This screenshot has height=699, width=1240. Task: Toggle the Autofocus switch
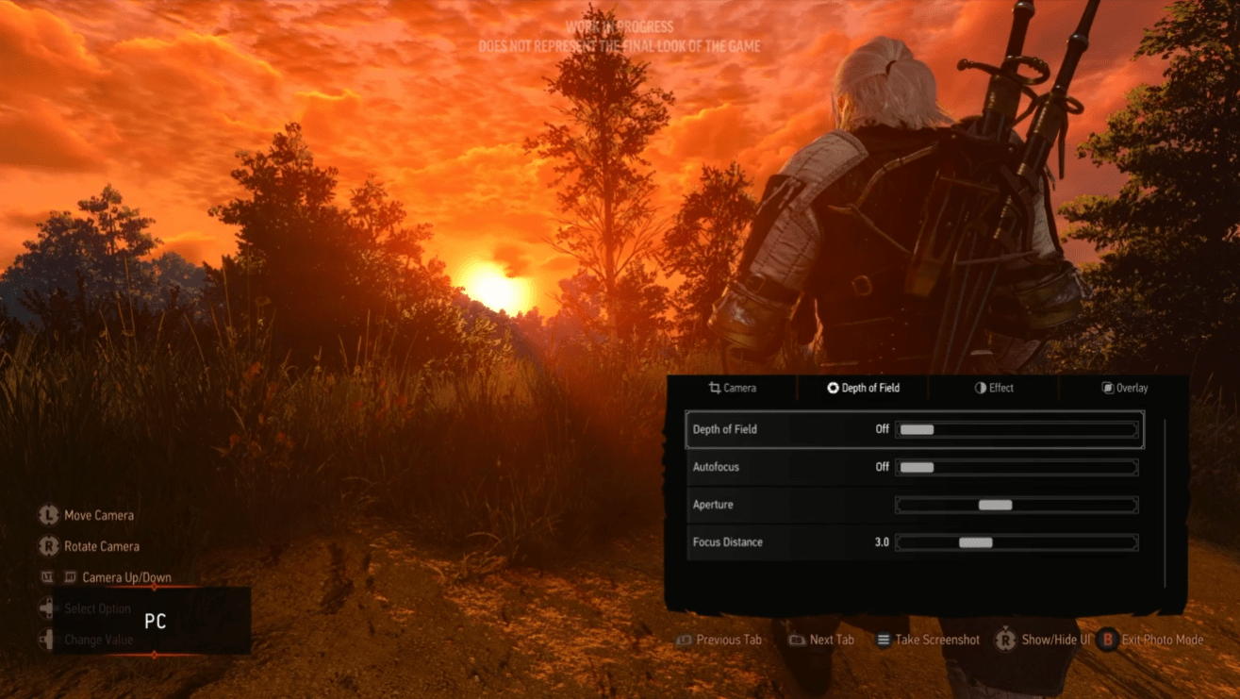click(1017, 467)
